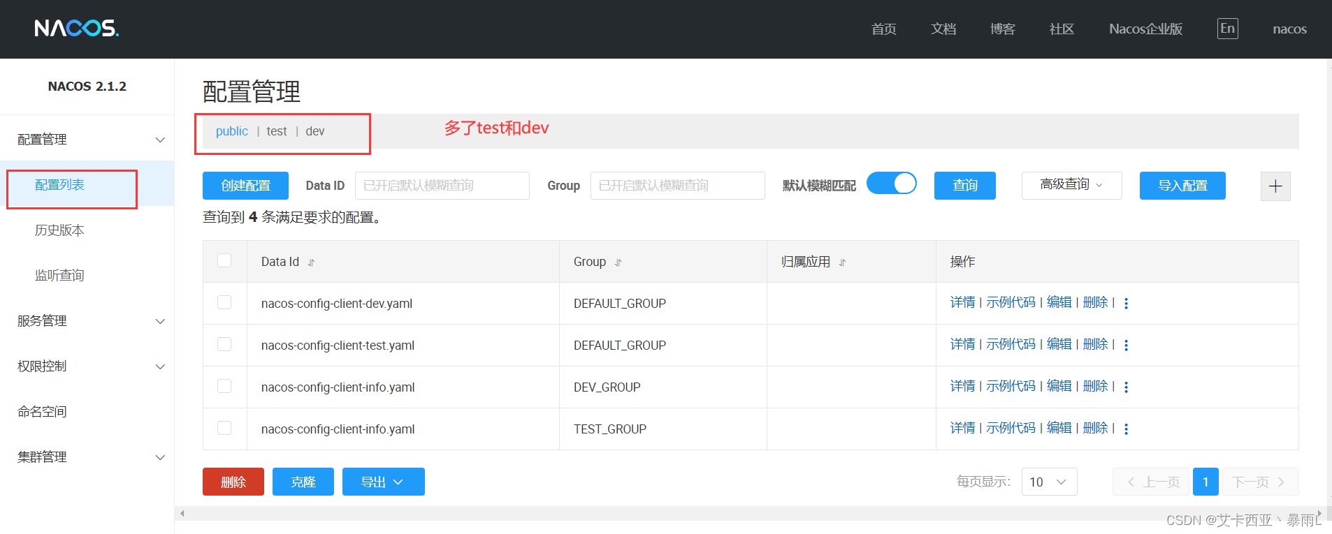
Task: Click 删除 link for nacos-config-client-test.yaml
Action: click(x=1095, y=344)
